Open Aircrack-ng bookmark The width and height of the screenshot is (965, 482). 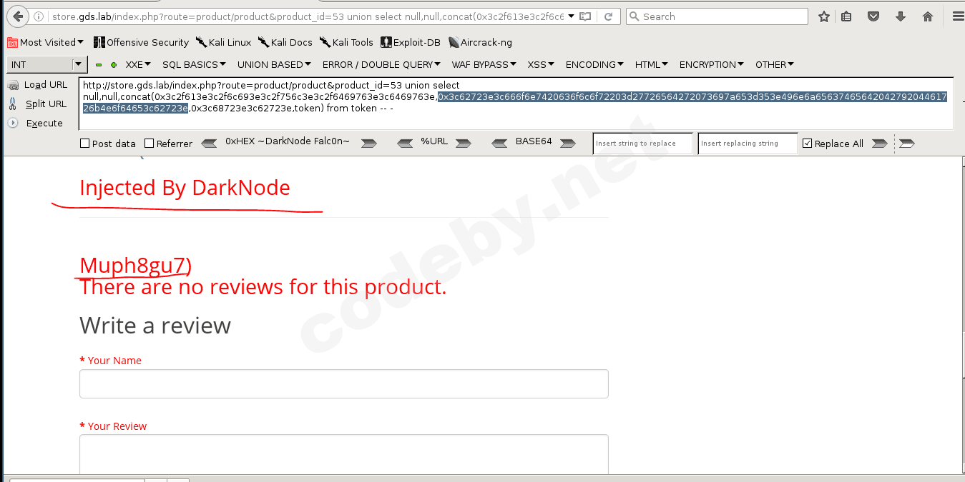click(x=480, y=42)
